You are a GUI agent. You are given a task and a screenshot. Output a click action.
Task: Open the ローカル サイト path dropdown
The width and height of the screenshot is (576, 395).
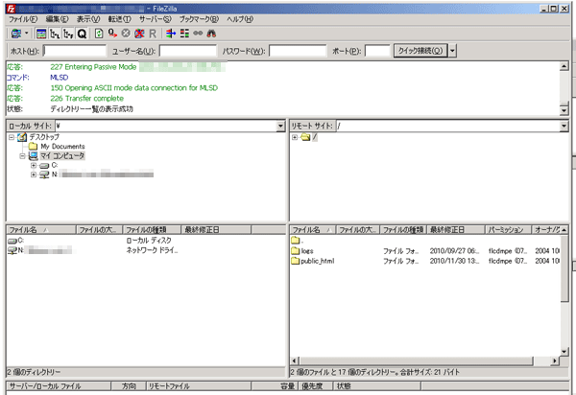pyautogui.click(x=280, y=127)
